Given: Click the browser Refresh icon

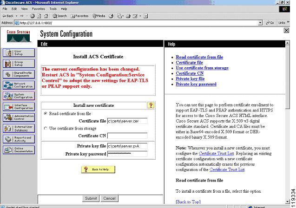Looking at the screenshot, I should 39,16.
